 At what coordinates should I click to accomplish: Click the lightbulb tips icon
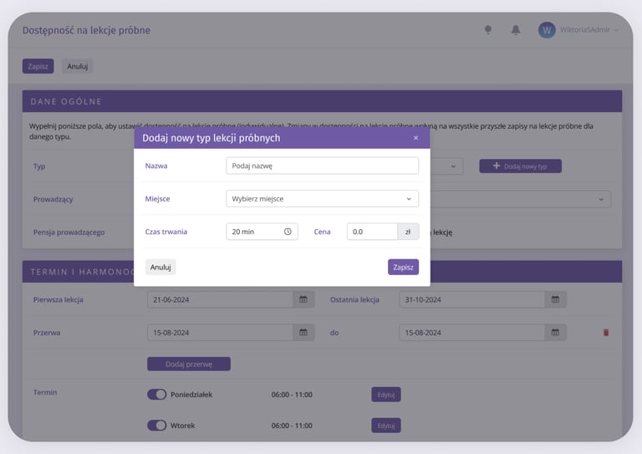click(488, 30)
